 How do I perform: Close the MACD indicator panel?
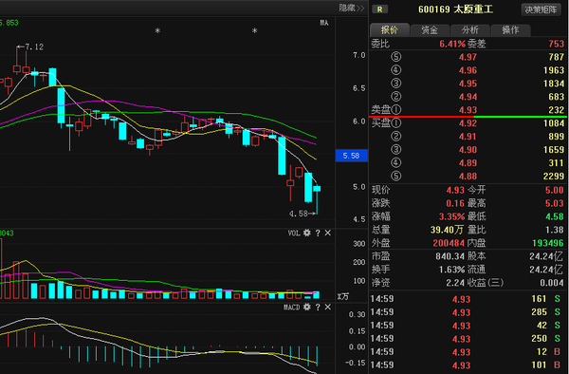click(328, 308)
